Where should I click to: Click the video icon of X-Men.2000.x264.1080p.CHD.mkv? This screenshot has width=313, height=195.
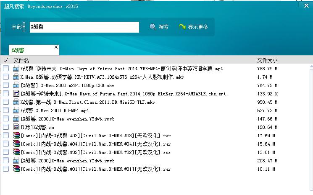(x=16, y=85)
